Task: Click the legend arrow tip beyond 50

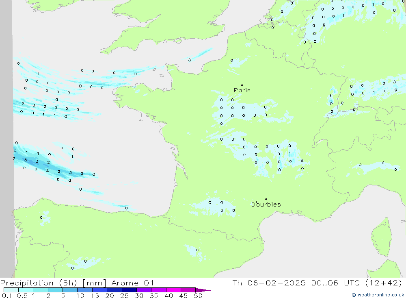Action: click(203, 290)
